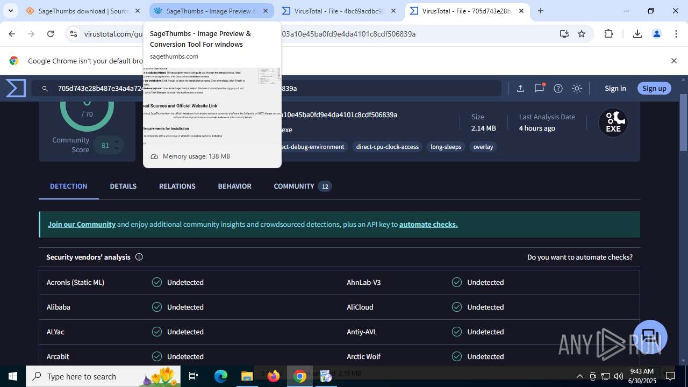Click the Arctic Wolf vendor name
This screenshot has width=688, height=387.
pos(363,356)
